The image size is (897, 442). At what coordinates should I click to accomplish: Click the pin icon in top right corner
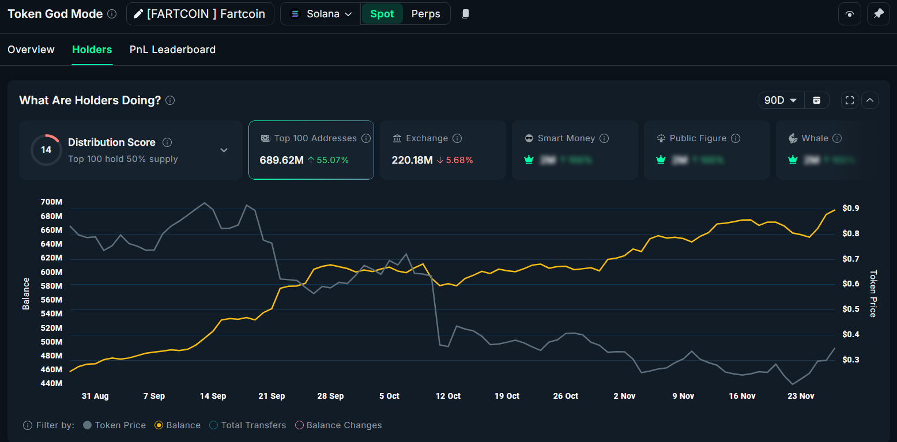(x=878, y=13)
